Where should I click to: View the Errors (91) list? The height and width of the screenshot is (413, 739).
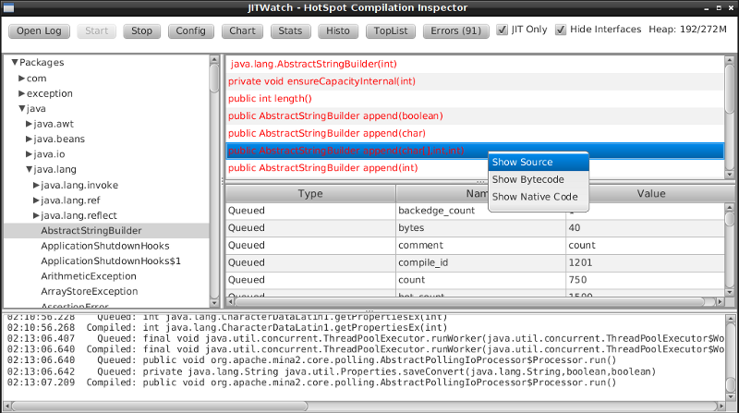[x=456, y=30]
